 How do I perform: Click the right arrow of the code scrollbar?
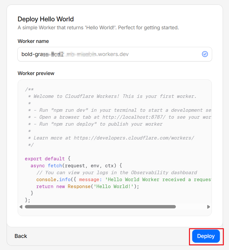click(x=208, y=207)
